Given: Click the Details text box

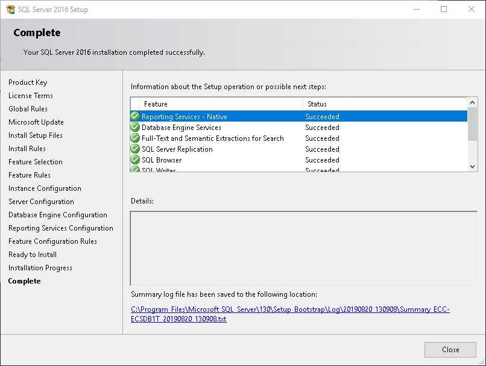Looking at the screenshot, I should [x=303, y=248].
